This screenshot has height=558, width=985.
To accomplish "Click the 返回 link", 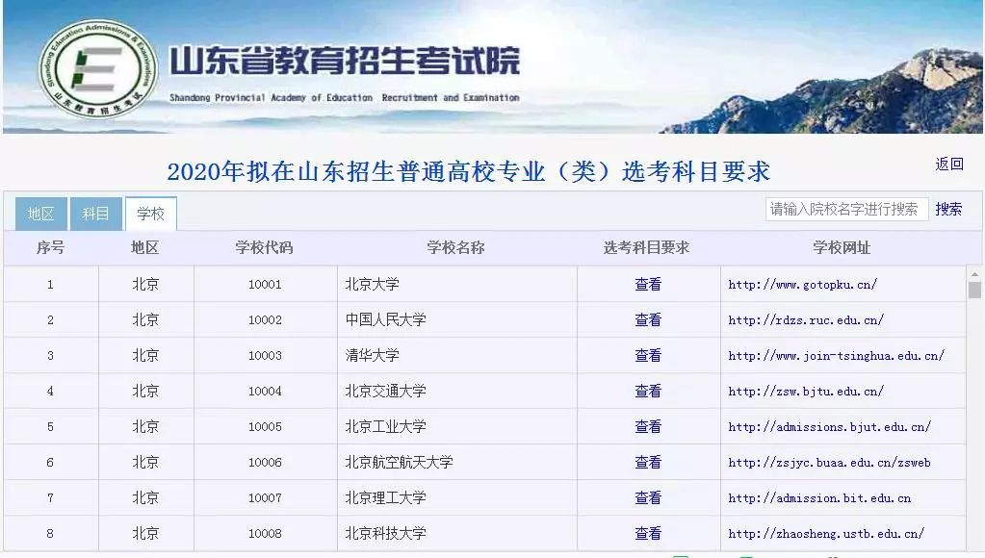I will tap(949, 164).
